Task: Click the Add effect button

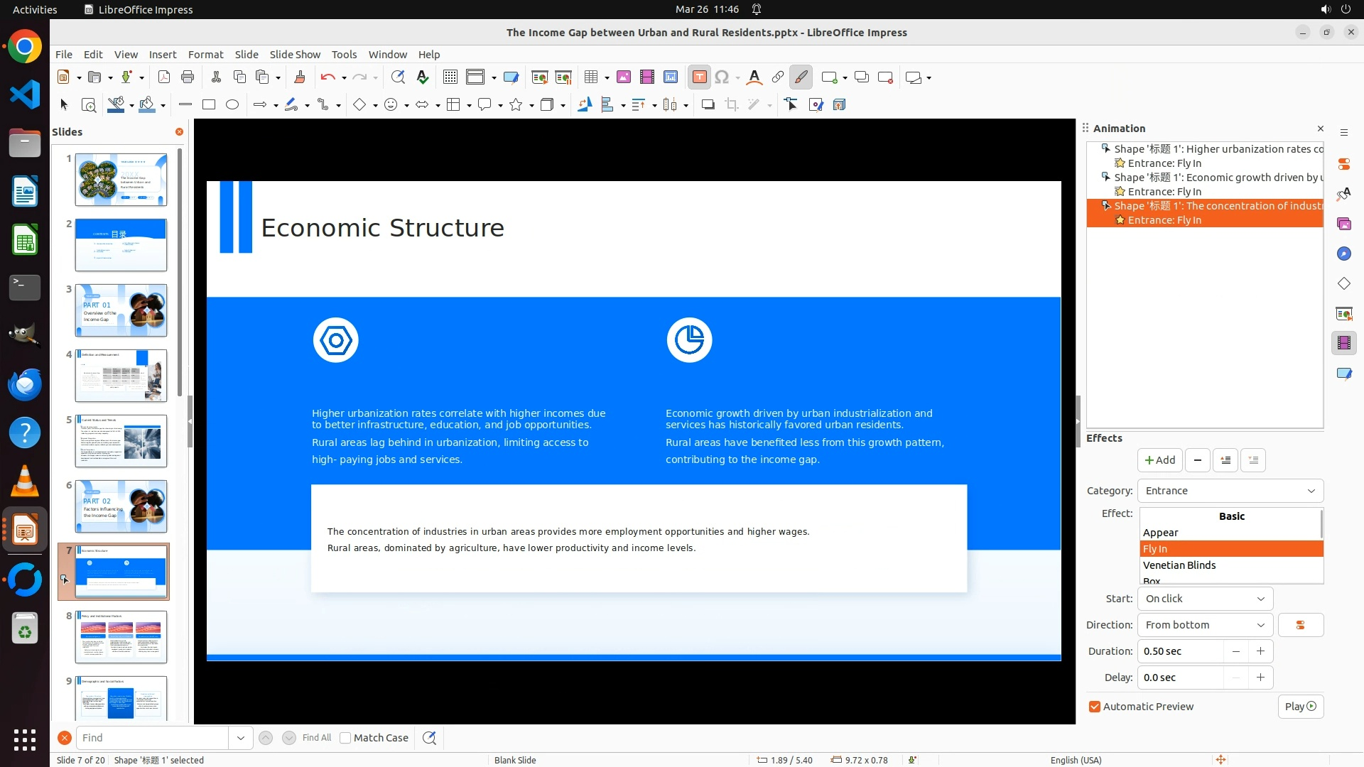Action: coord(1159,460)
